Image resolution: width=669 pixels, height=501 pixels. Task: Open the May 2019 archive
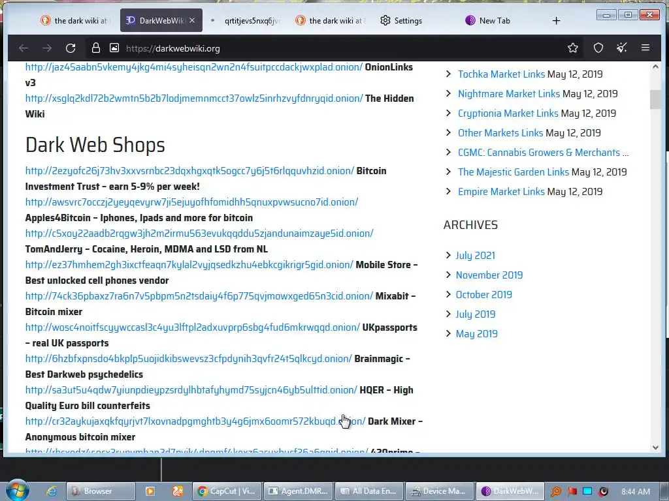[x=476, y=333]
